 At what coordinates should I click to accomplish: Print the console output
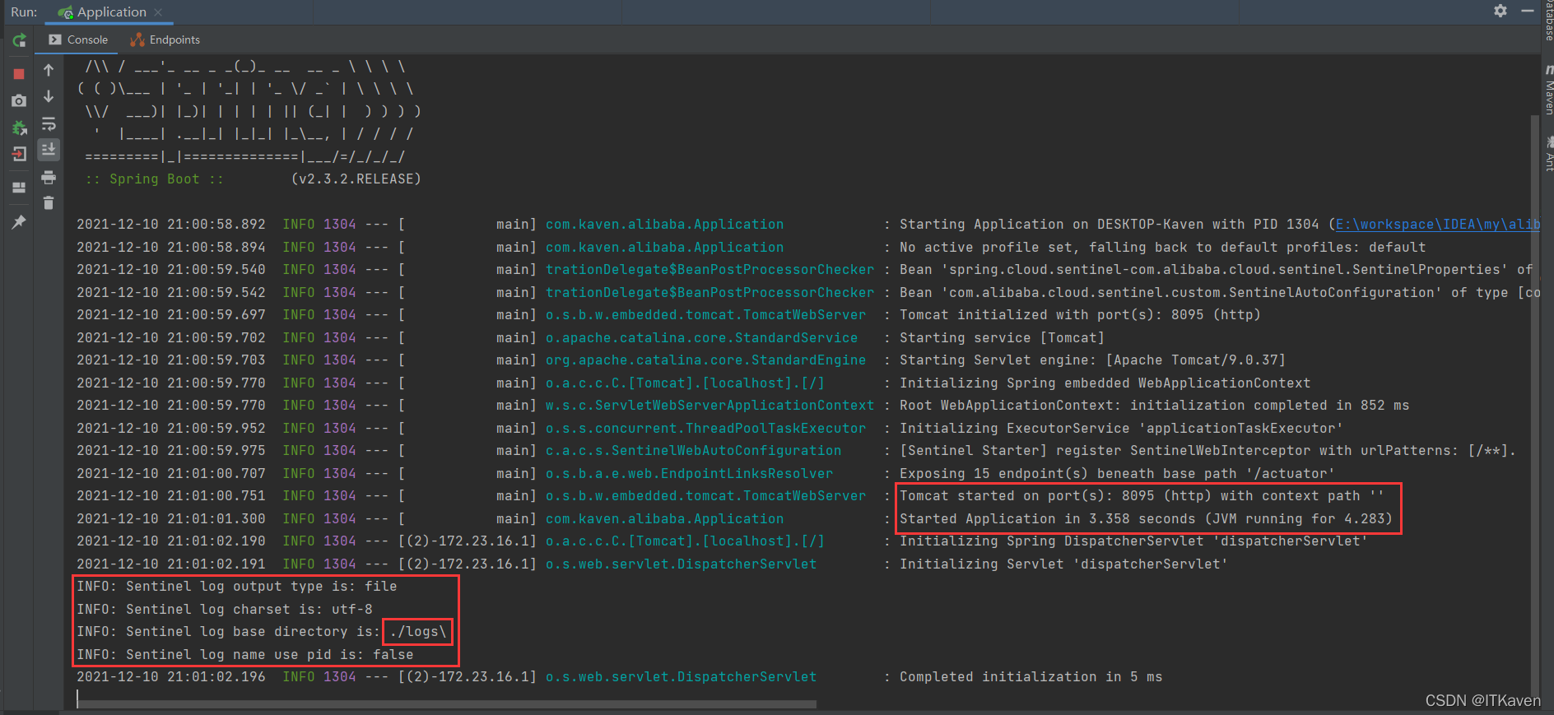coord(49,177)
